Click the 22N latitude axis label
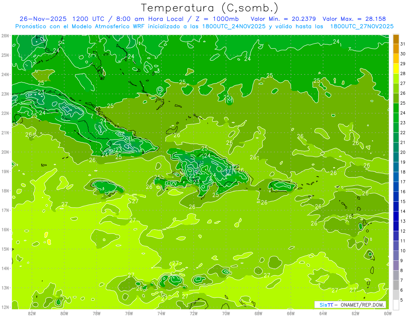The width and height of the screenshot is (412, 318). tap(5, 113)
